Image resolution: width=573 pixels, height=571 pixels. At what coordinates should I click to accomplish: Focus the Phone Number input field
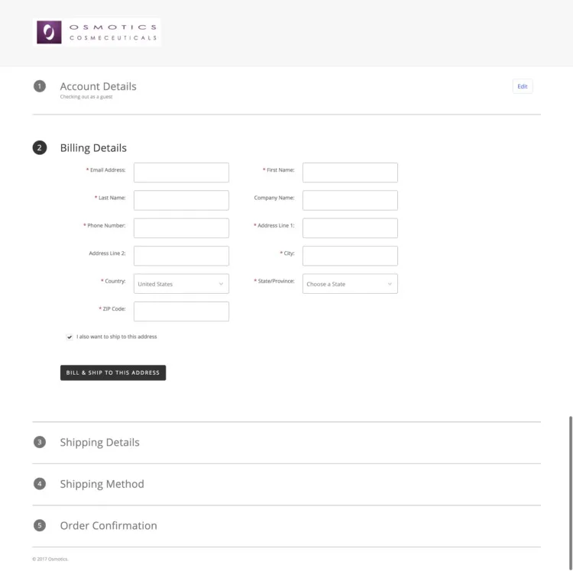tap(181, 228)
